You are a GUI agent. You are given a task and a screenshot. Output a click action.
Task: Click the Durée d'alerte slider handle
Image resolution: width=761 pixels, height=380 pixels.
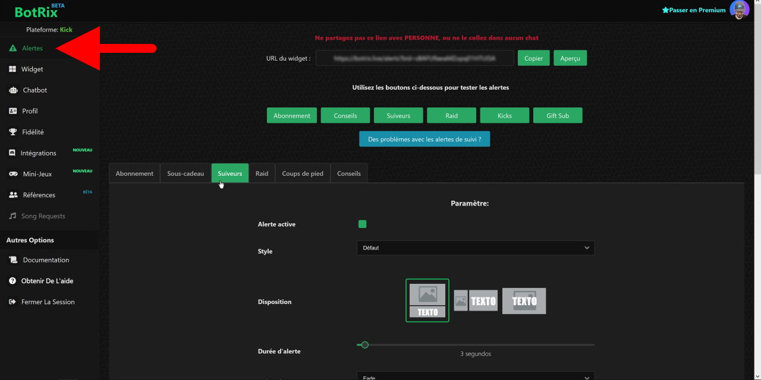(365, 344)
